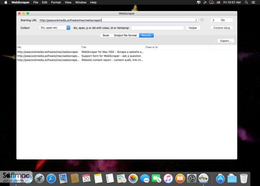Open the Helper tool

pos(193,28)
